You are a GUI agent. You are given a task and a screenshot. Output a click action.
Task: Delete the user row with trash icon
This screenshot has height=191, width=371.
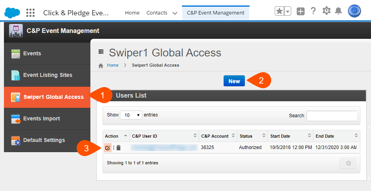(119, 148)
